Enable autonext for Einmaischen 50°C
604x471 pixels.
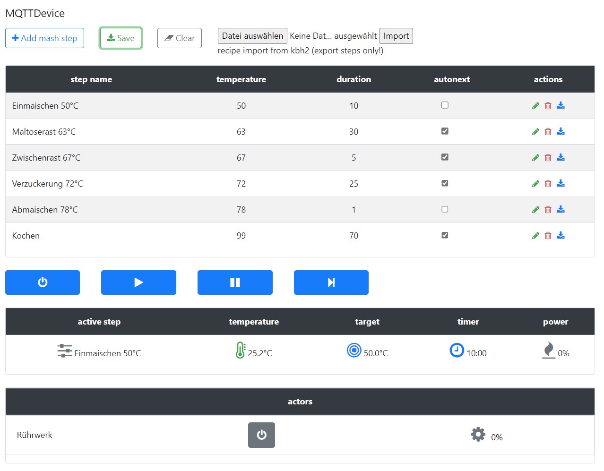pyautogui.click(x=445, y=105)
